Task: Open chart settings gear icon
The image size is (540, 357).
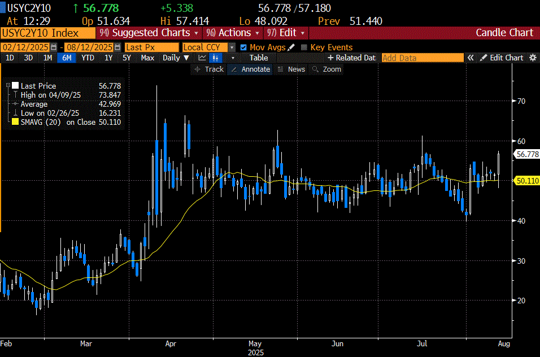Action: (532, 58)
